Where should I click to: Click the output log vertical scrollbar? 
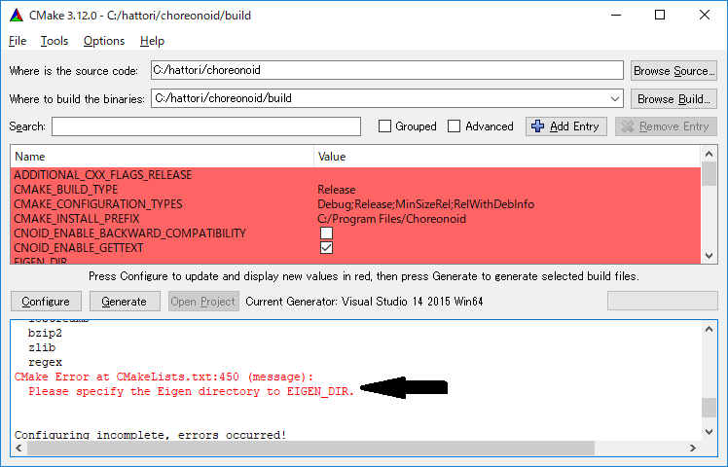710,381
